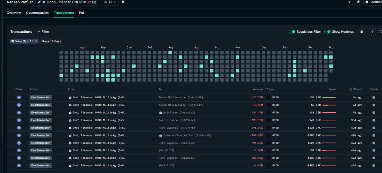Switch to the Overview tab
This screenshot has height=173, width=382.
14,13
